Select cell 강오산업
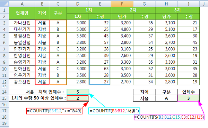This screenshot has height=128, width=208. coord(22,82)
